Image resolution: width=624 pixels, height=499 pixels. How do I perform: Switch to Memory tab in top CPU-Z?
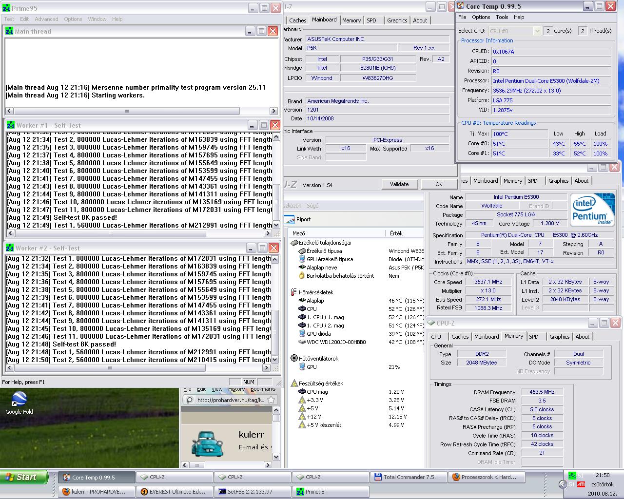tap(351, 20)
